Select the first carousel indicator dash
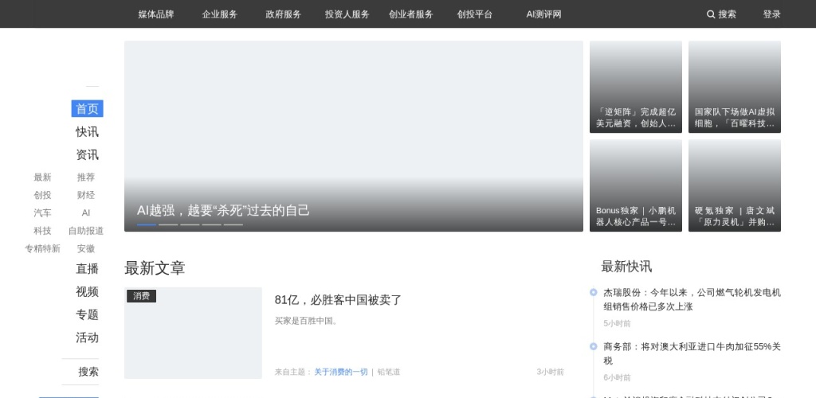The height and width of the screenshot is (398, 816). [147, 224]
